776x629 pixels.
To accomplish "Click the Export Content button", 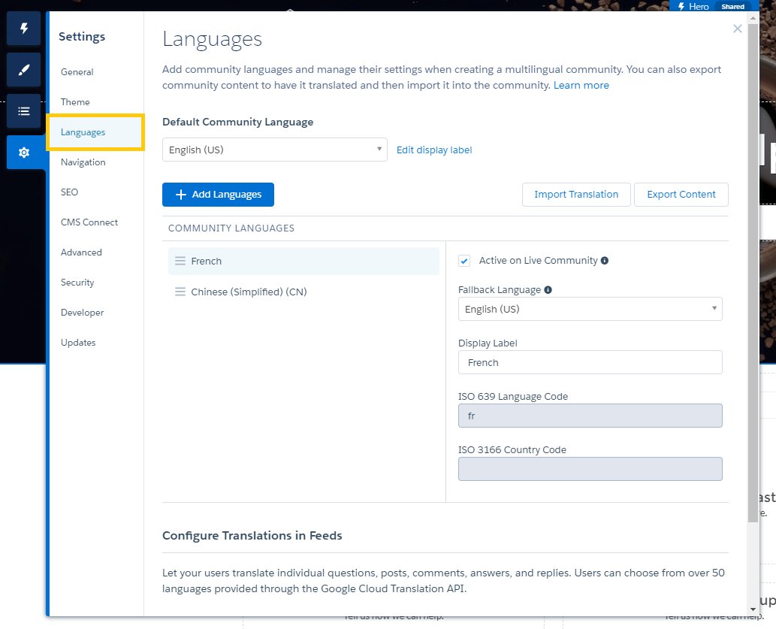I will click(681, 194).
